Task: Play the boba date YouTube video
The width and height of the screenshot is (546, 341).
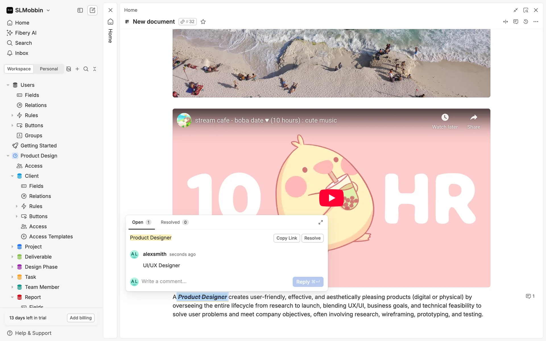Action: coord(331,198)
